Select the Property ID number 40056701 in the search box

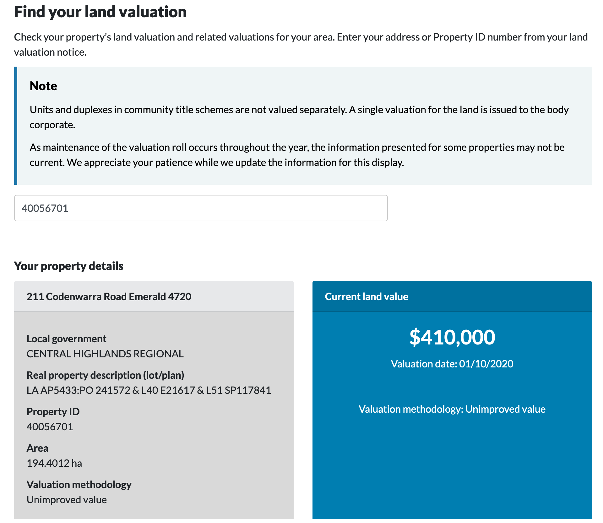click(45, 208)
